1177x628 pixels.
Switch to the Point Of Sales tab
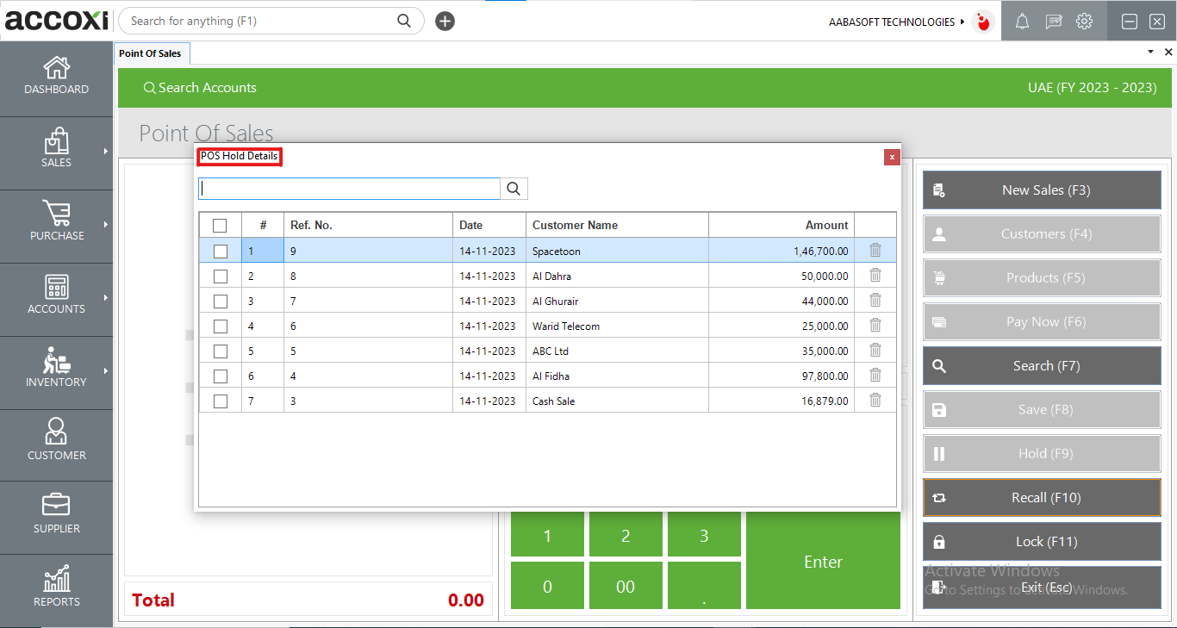[x=152, y=53]
